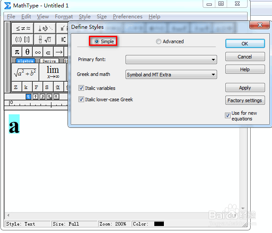
Task: Toggle Use for new equations checkbox
Action: click(x=228, y=116)
